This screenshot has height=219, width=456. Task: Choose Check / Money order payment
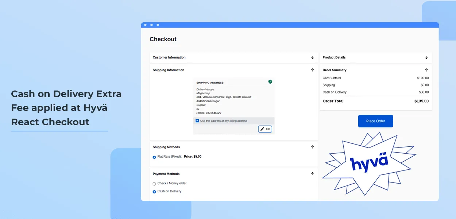tap(154, 184)
